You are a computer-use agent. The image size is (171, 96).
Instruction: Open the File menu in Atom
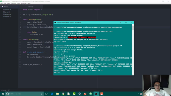(1, 3)
